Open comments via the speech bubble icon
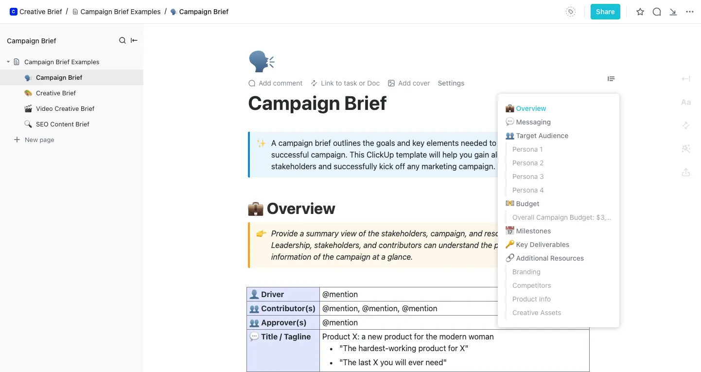This screenshot has height=372, width=701. point(657,12)
